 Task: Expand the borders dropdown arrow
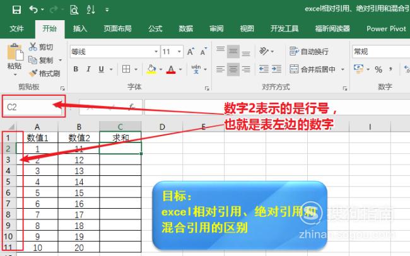(136, 69)
